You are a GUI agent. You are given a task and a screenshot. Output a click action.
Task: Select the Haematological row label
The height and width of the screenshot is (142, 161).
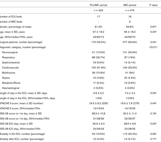[11, 88]
